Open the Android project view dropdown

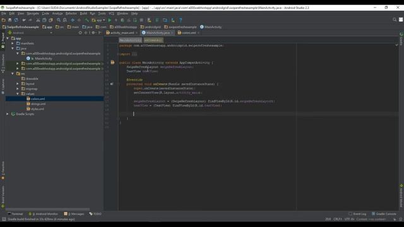[x=30, y=33]
